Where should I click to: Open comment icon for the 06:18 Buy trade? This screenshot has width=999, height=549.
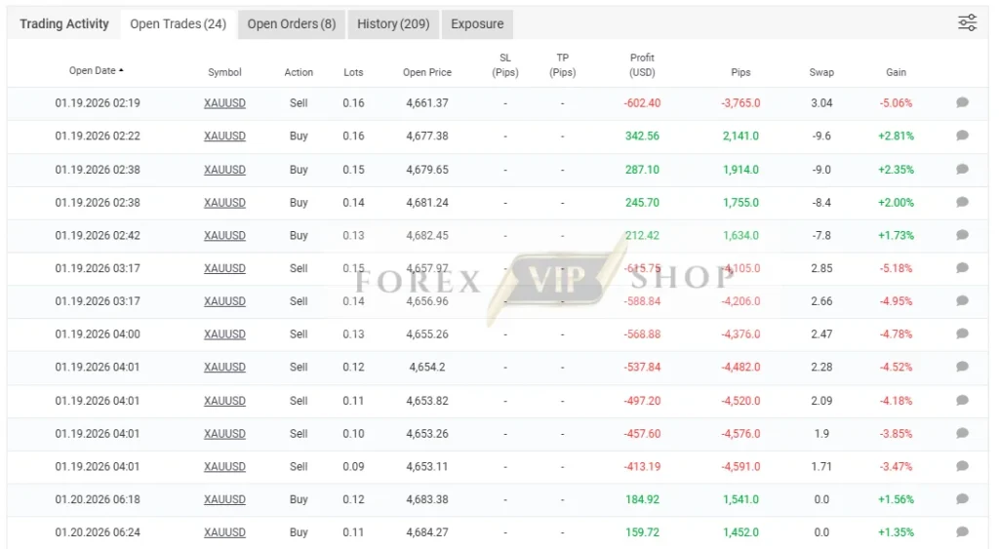tap(962, 499)
